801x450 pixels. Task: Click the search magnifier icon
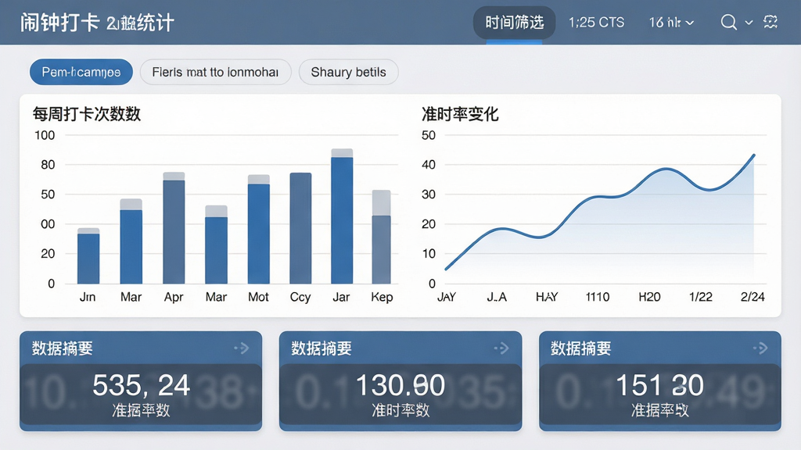[728, 23]
